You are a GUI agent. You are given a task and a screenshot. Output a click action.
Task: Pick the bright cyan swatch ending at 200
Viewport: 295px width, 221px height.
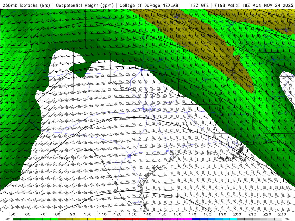pyautogui.click(x=233, y=219)
